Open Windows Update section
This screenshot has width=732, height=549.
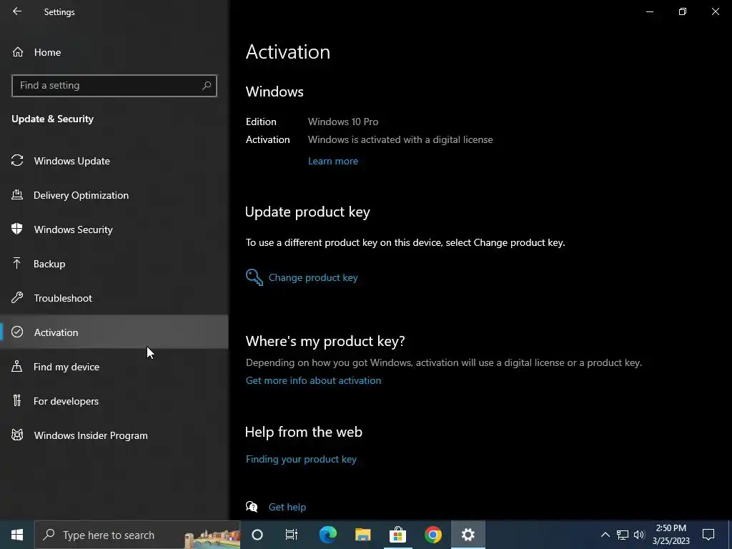pos(114,161)
